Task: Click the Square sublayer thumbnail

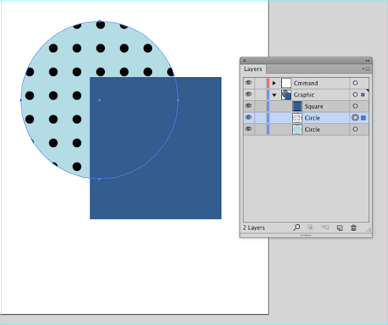Action: (x=297, y=106)
